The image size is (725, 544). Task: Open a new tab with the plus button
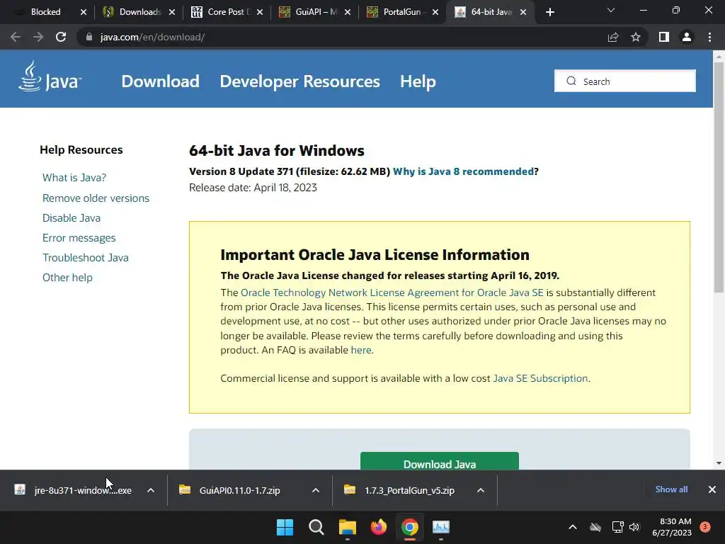[549, 12]
